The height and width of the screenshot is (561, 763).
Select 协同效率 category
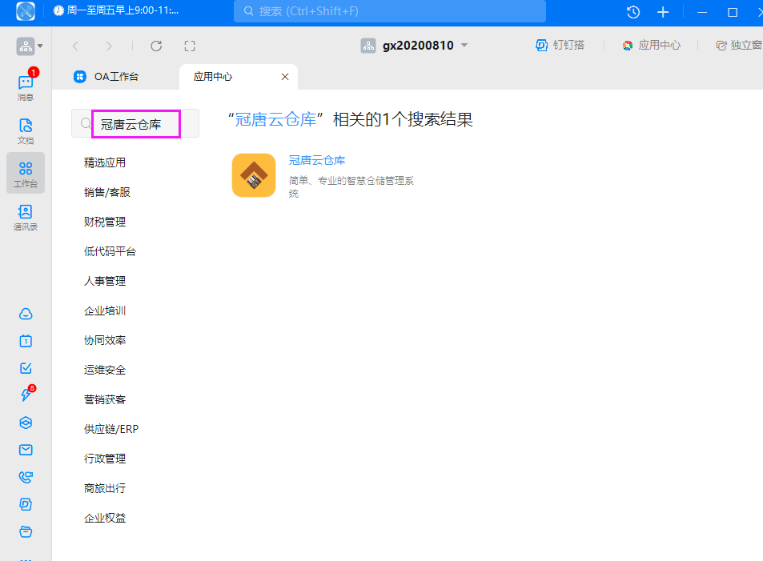[x=105, y=340]
